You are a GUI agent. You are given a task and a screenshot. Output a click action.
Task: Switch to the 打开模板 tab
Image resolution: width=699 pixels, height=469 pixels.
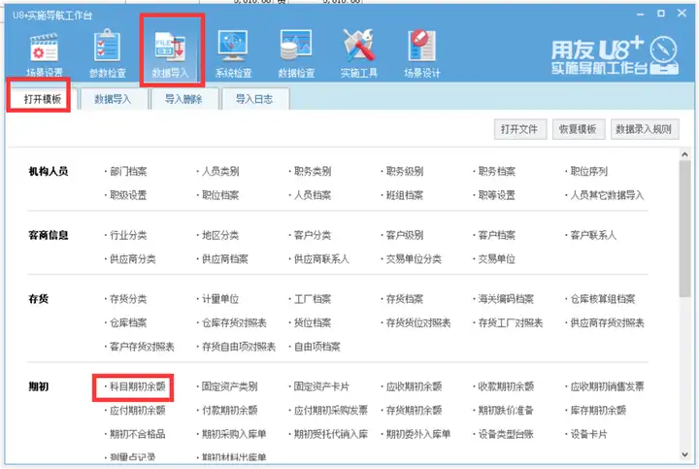(x=43, y=99)
